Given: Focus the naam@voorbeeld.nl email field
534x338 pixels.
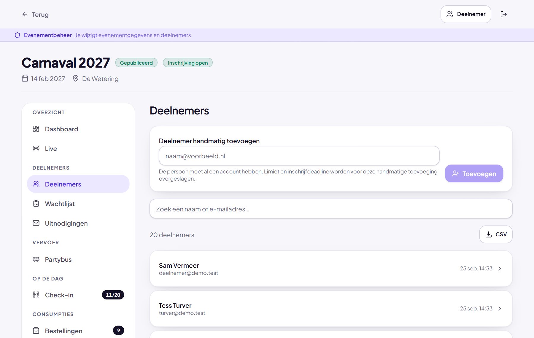Looking at the screenshot, I should (x=299, y=156).
